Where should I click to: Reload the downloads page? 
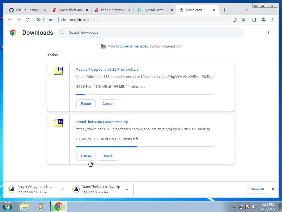click(28, 20)
